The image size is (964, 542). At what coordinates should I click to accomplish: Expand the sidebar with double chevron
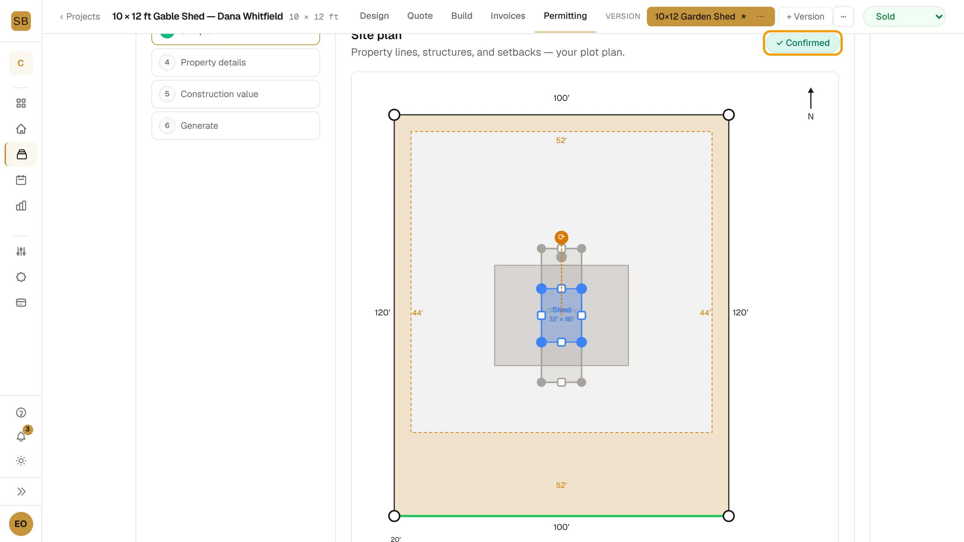tap(21, 492)
